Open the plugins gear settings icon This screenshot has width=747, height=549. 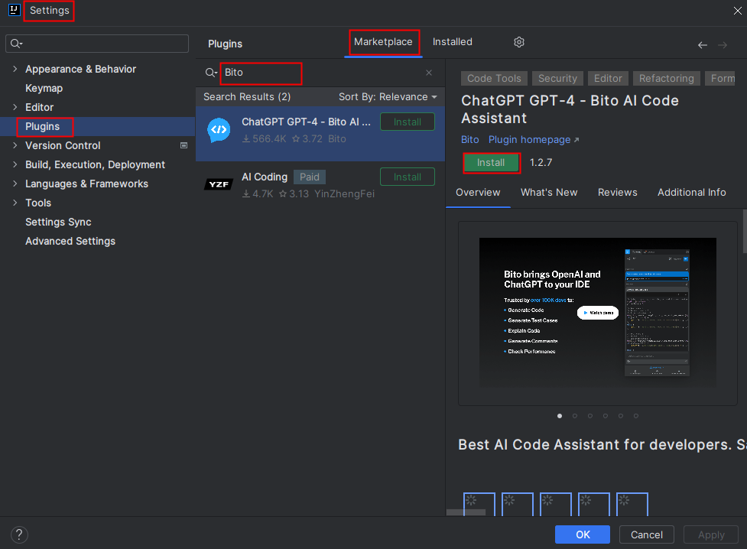click(519, 42)
